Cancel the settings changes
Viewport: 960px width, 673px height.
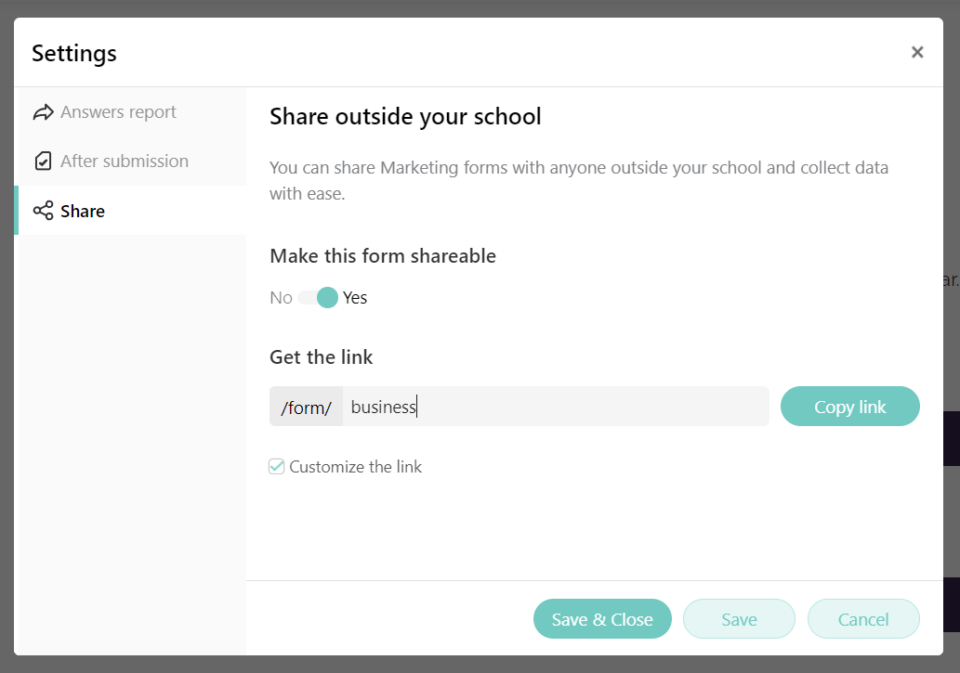point(862,618)
